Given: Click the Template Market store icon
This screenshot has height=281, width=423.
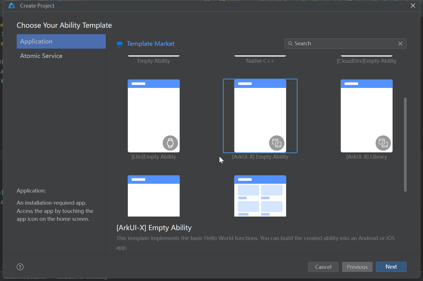Looking at the screenshot, I should coord(120,44).
